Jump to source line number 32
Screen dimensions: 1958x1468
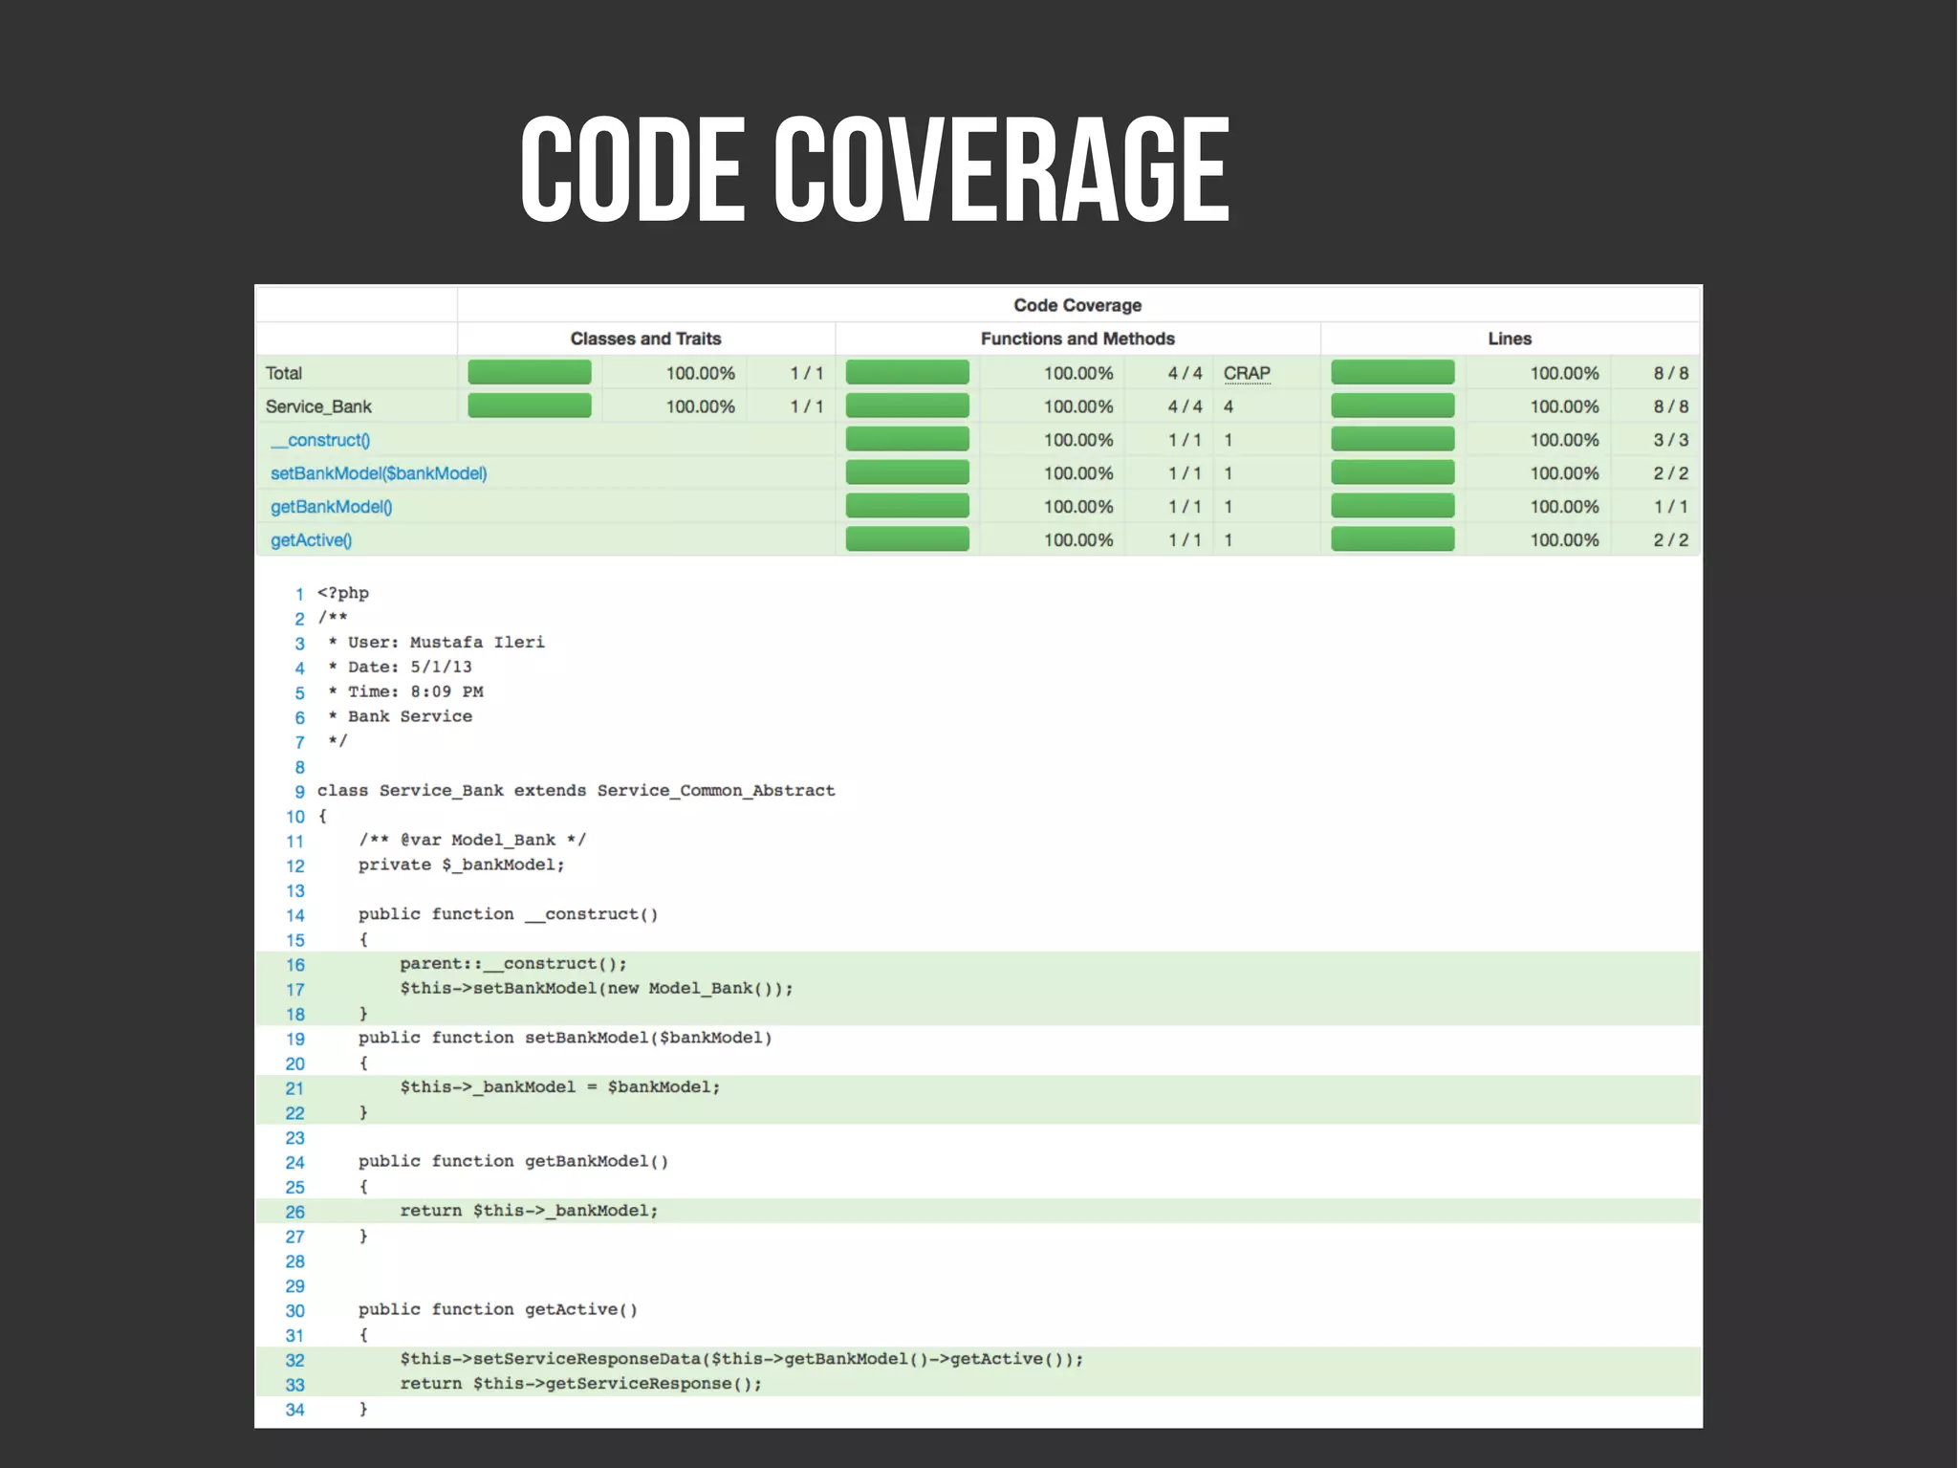pos(295,1360)
